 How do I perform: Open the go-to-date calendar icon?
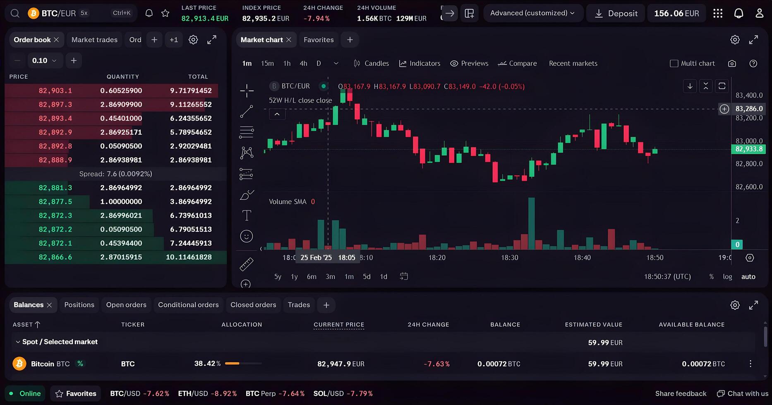[404, 276]
